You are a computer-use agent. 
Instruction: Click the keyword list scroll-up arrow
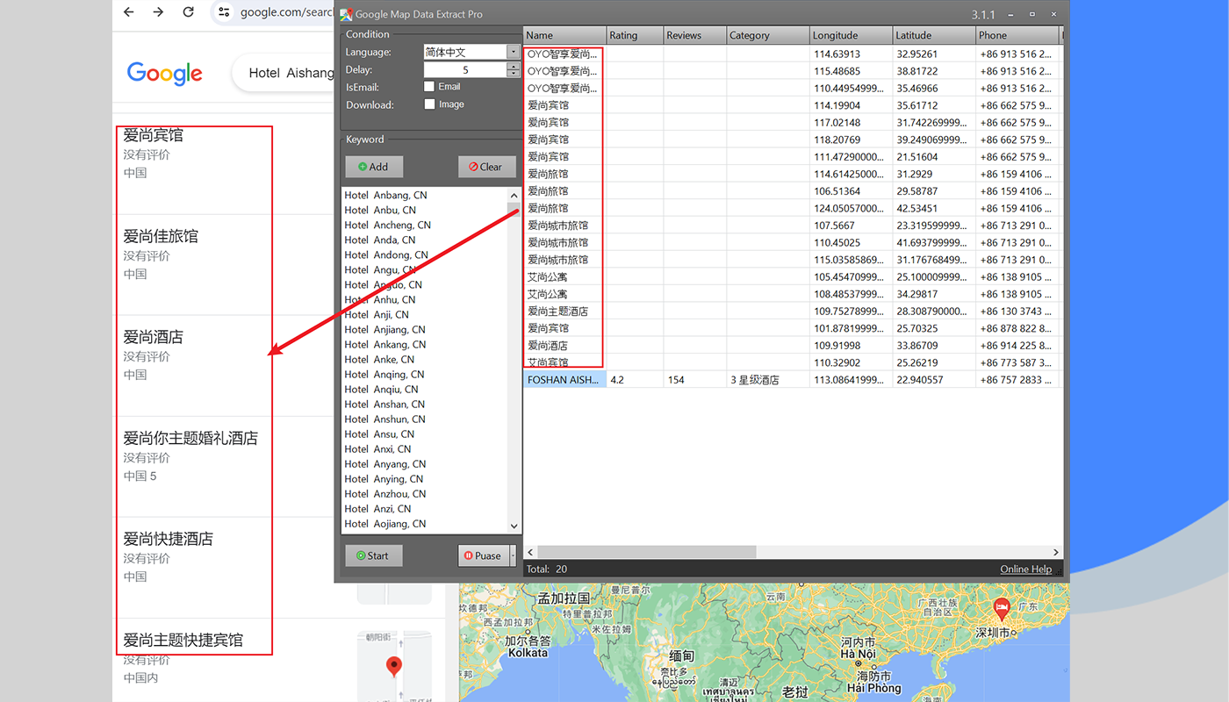[x=514, y=196]
